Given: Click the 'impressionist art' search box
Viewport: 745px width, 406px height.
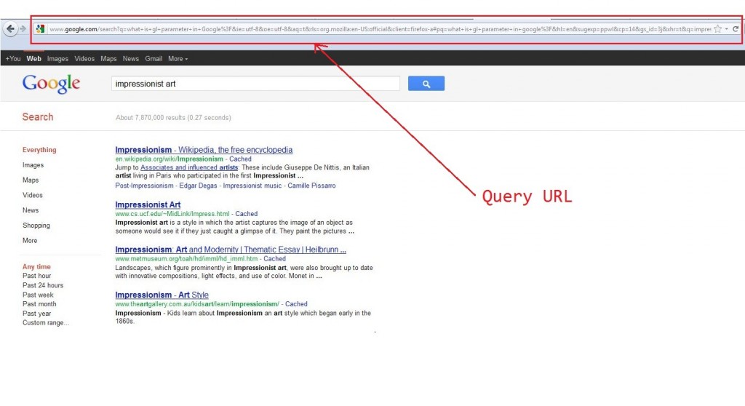Looking at the screenshot, I should point(255,84).
